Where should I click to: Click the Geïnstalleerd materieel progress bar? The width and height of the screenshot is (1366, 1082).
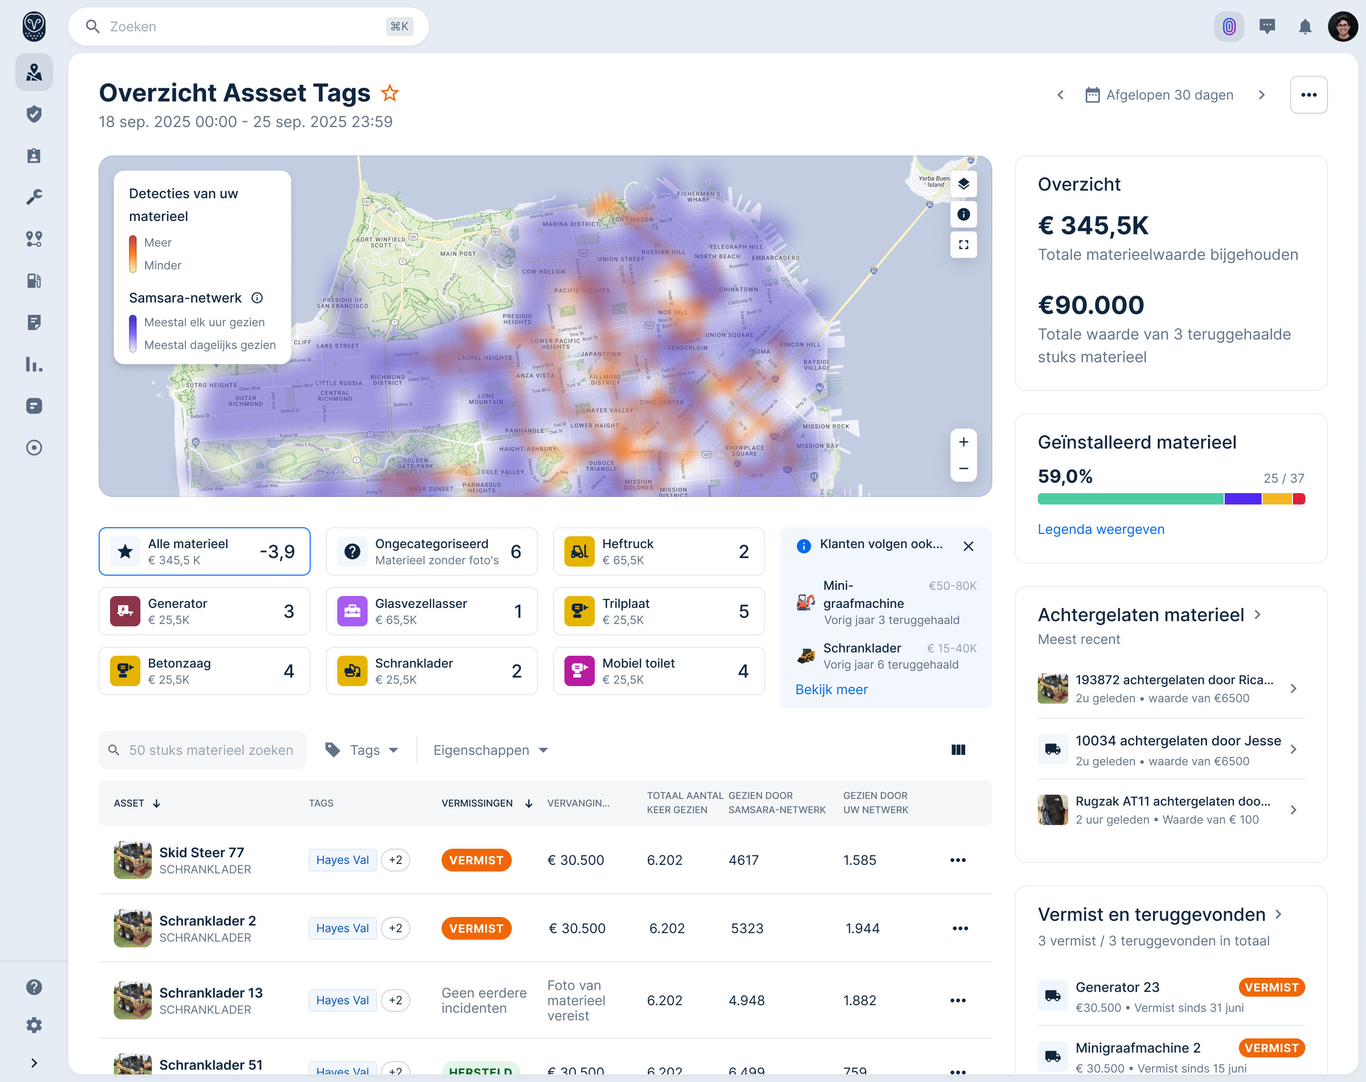(1170, 499)
